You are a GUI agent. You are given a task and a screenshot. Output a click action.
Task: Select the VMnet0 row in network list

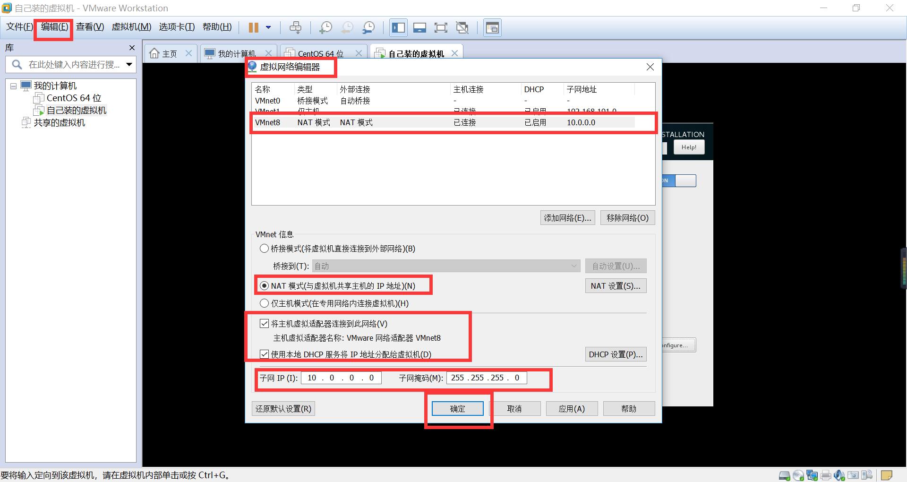(x=453, y=101)
